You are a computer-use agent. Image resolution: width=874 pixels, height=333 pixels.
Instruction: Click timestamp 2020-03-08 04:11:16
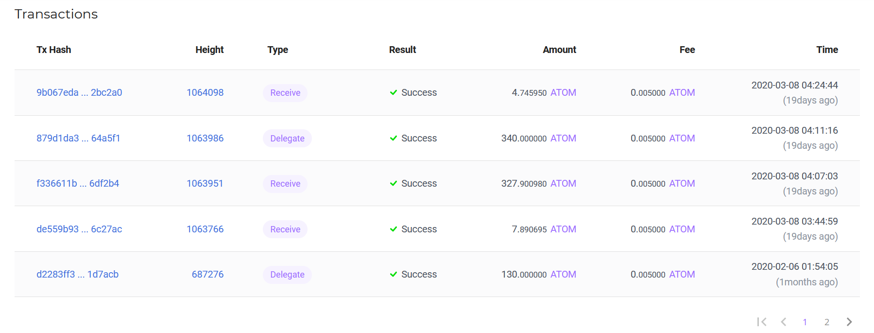tap(794, 130)
